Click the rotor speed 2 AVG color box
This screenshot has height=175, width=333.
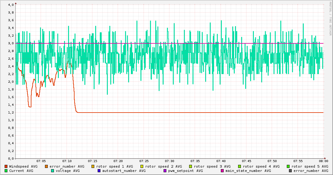tap(142, 166)
